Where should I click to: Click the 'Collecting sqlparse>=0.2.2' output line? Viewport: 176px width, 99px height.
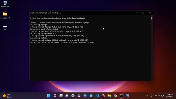point(43,34)
